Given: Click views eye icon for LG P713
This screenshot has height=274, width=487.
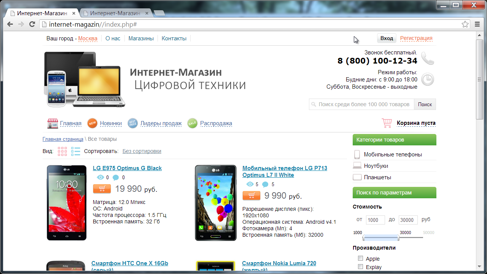Looking at the screenshot, I should tap(250, 184).
